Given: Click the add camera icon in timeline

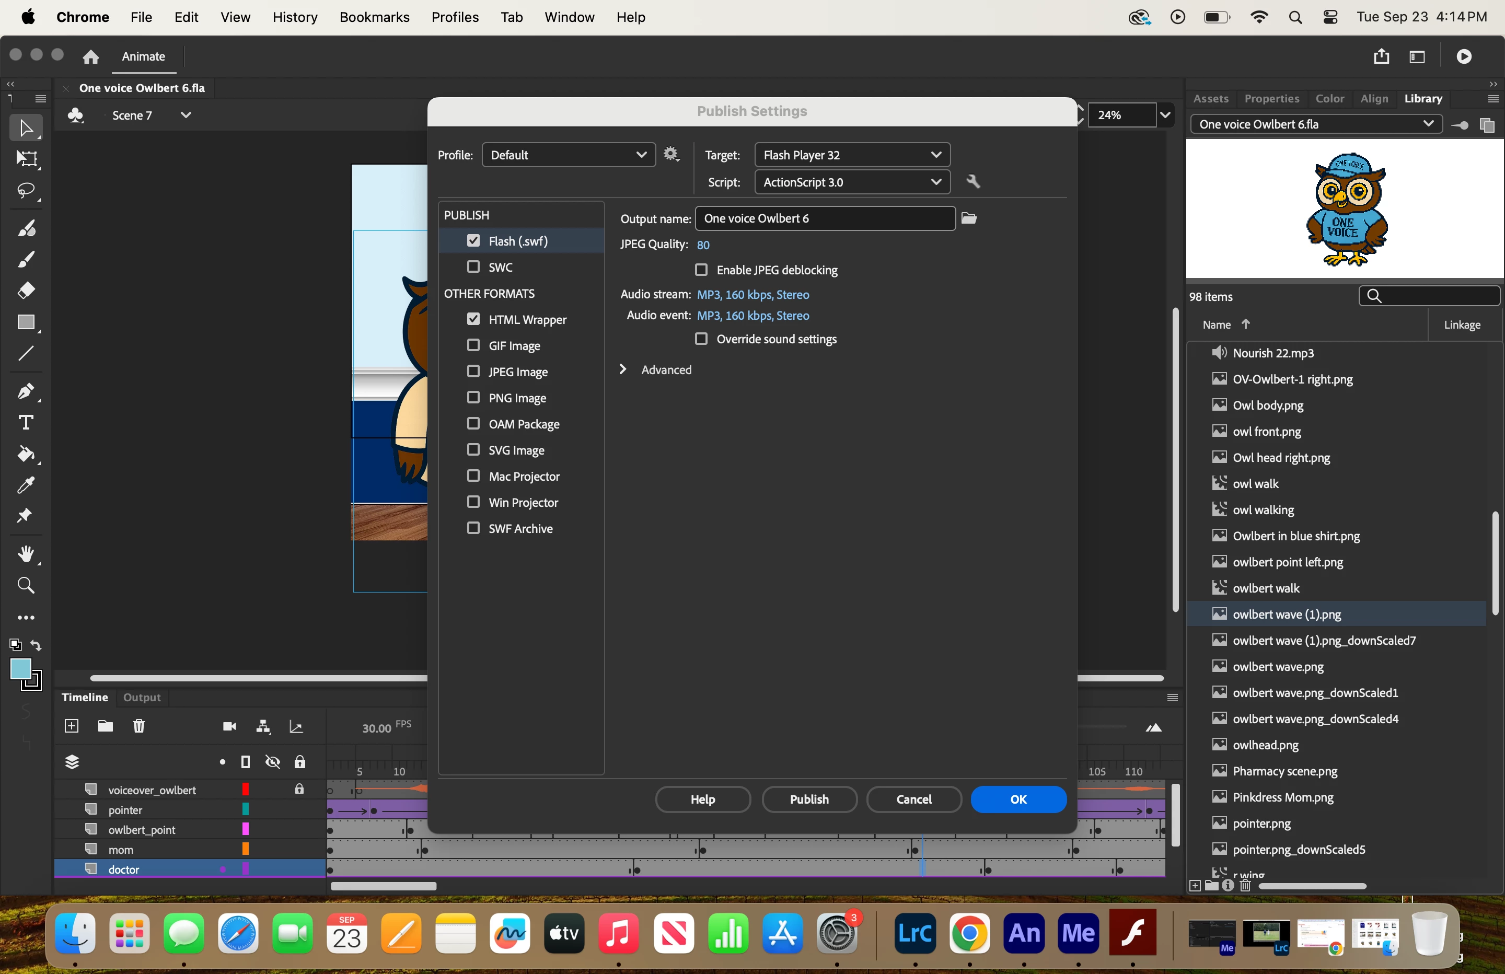Looking at the screenshot, I should click(229, 726).
